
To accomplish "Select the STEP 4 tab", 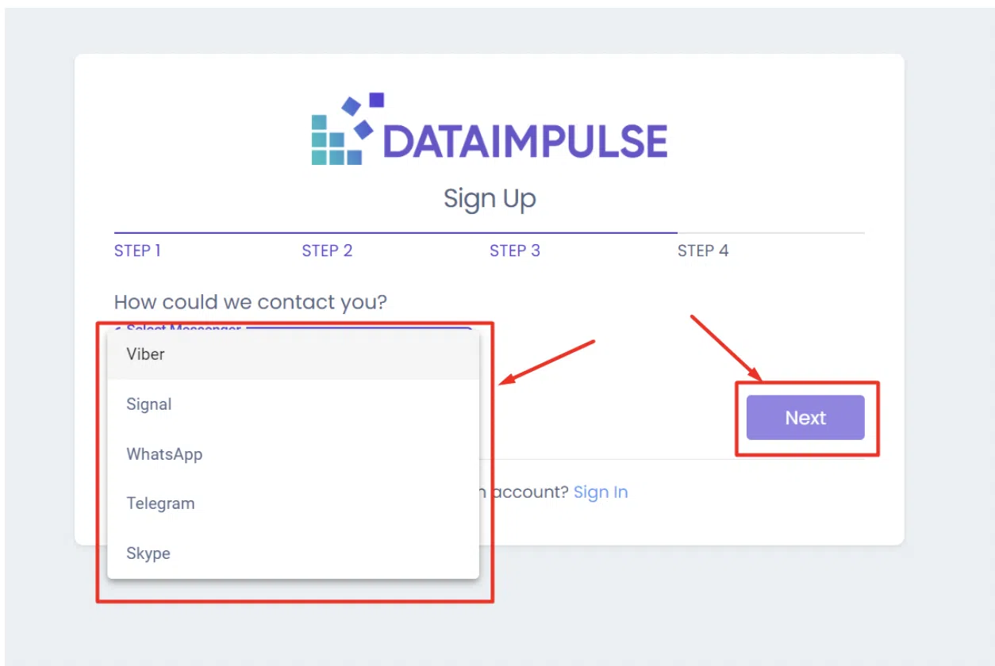I will [x=702, y=251].
